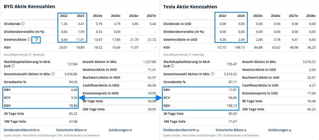Click the info icon next to BYD Dividende
Image resolution: width=319 pixels, height=140 pixels.
tap(23, 24)
